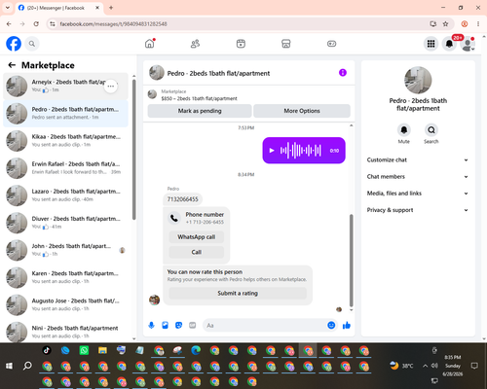
Task: Open John conversation
Action: pyautogui.click(x=65, y=250)
